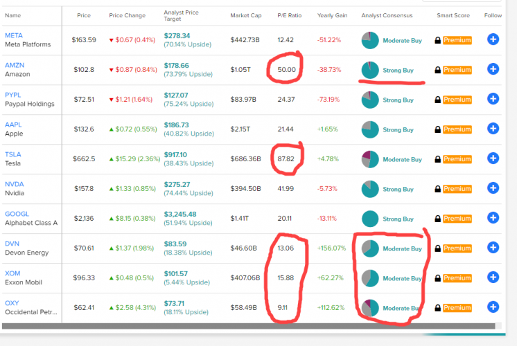
Task: Click Nvidia analyst consensus pie chart
Action: 370,189
